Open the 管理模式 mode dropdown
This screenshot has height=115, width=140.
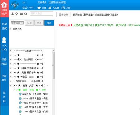click(17, 23)
